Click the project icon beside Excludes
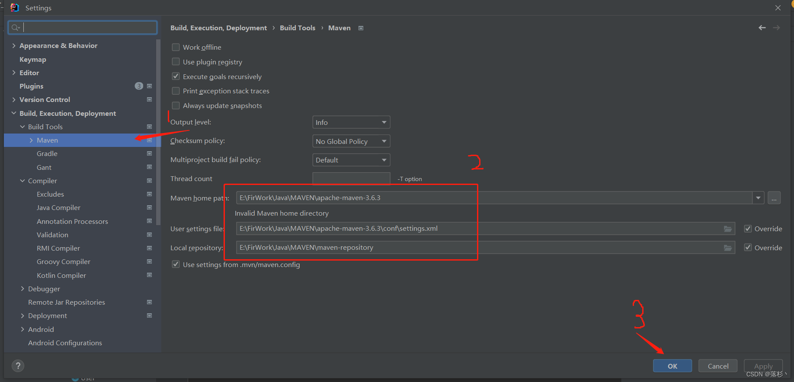 tap(149, 194)
